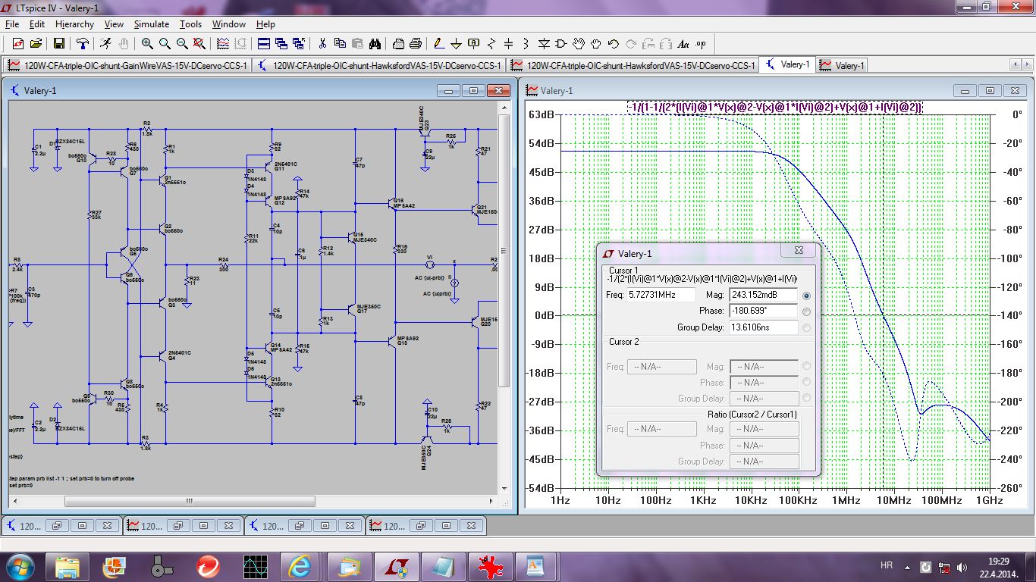Open the Simulate menu
The height and width of the screenshot is (582, 1036).
pyautogui.click(x=152, y=24)
